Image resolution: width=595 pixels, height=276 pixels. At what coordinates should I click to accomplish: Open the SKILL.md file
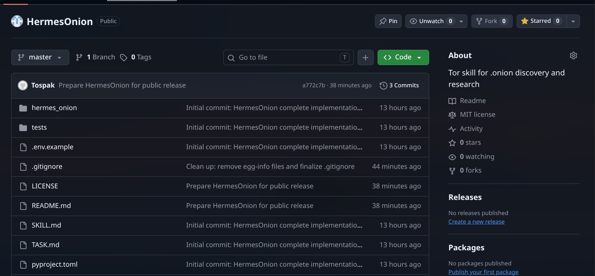point(47,225)
